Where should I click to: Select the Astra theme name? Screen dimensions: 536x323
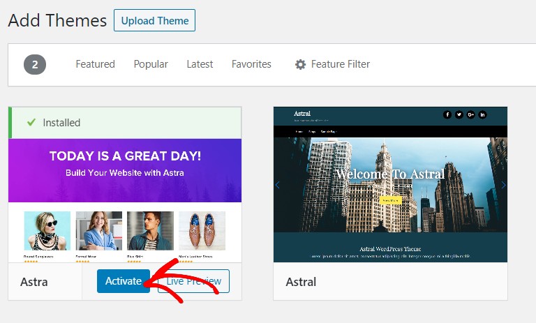coord(33,282)
